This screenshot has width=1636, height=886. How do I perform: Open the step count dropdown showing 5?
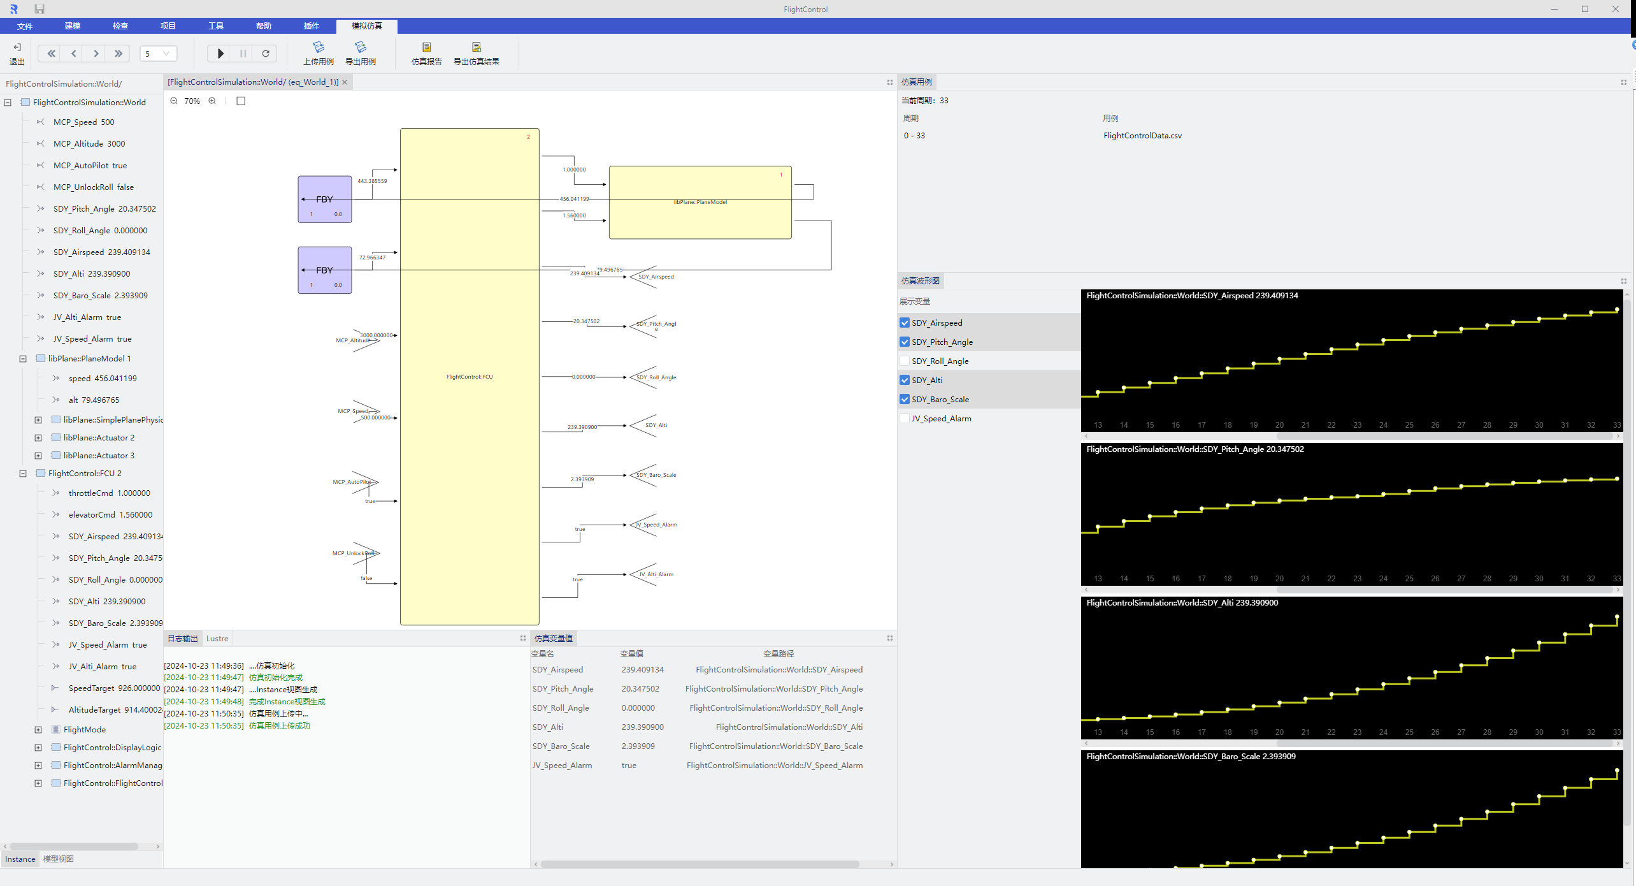159,54
